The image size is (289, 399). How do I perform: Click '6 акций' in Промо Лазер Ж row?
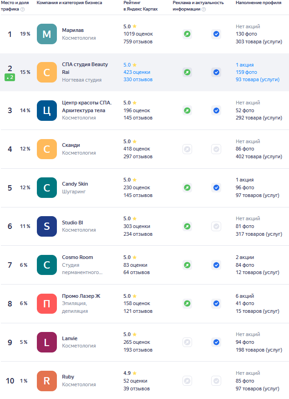pos(245,296)
